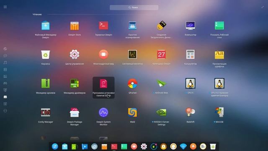
Task: Toggle category view icon at top-left corner
Action: click(x=5, y=7)
